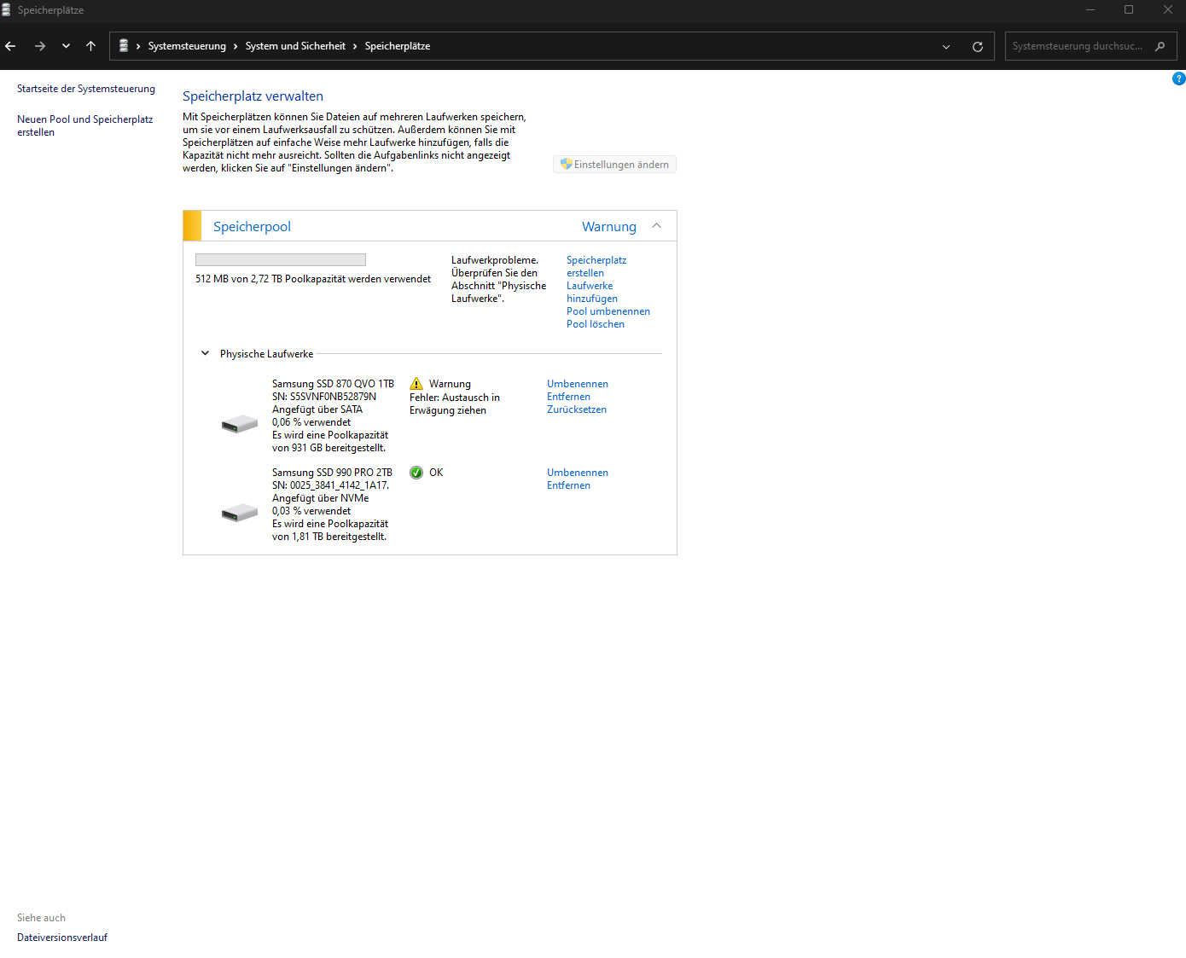
Task: Click the pool status Warnung label
Action: point(609,227)
